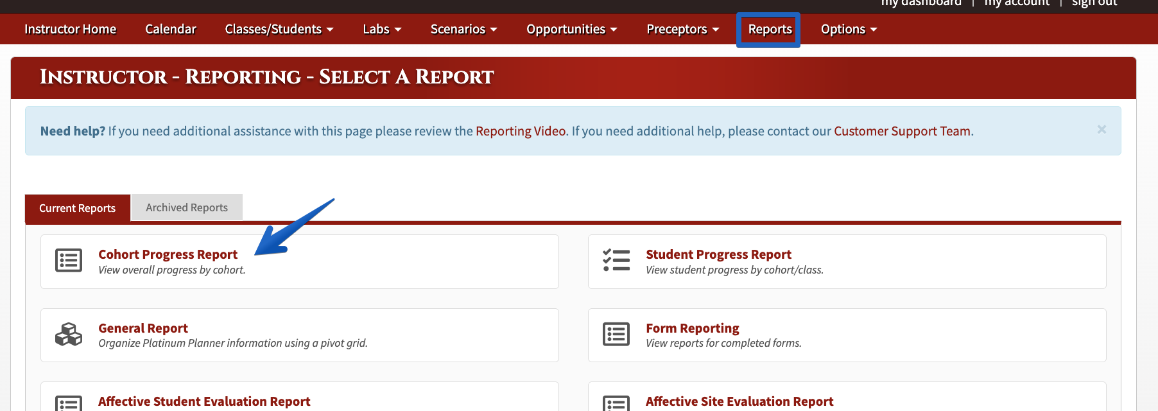The height and width of the screenshot is (411, 1158).
Task: Open the Reports menu item
Action: tap(770, 29)
